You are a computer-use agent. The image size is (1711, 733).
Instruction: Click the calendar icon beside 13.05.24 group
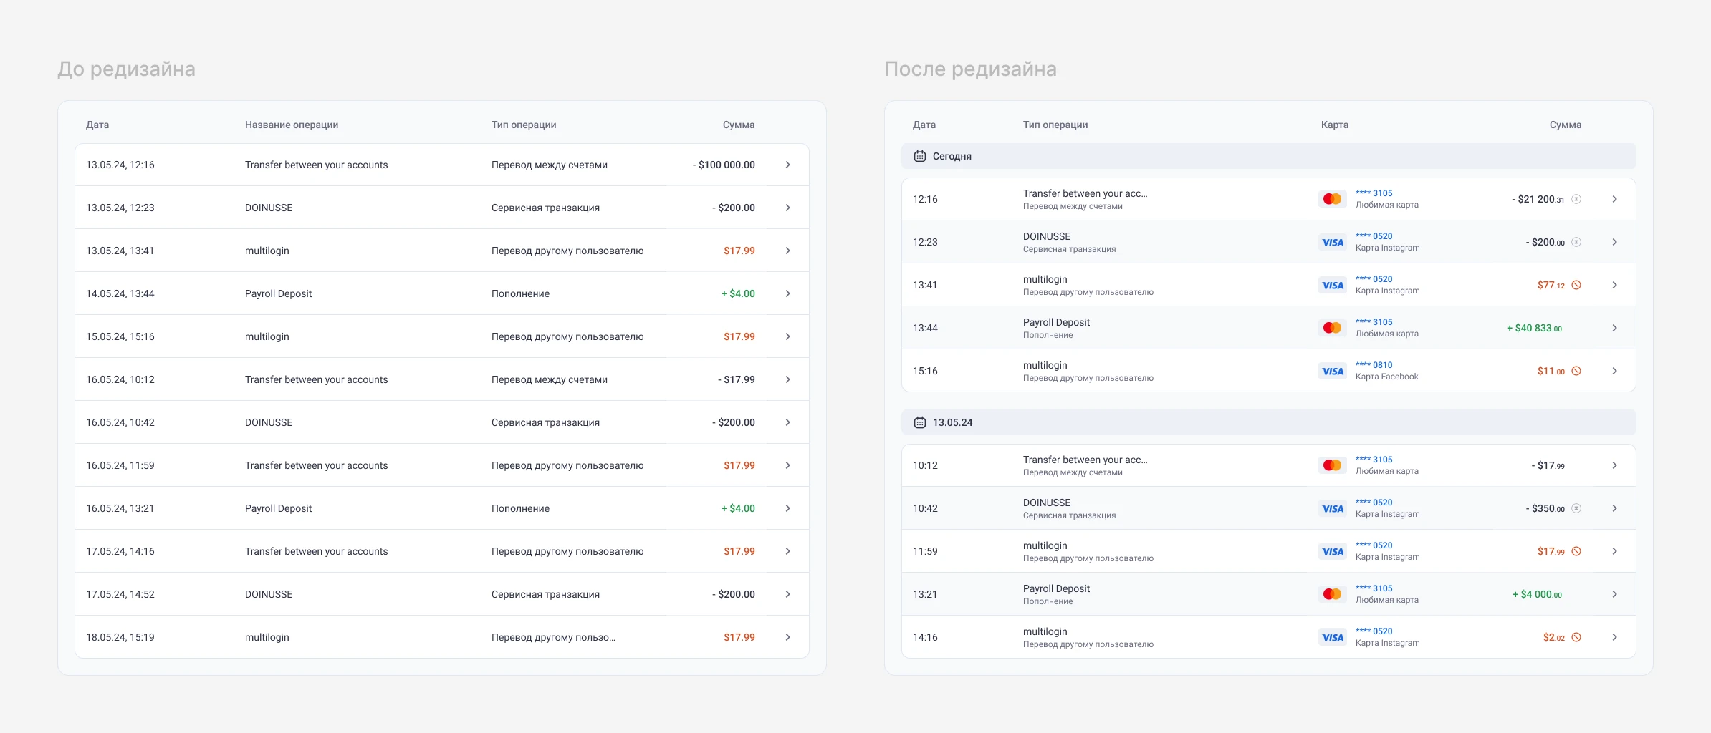point(920,422)
